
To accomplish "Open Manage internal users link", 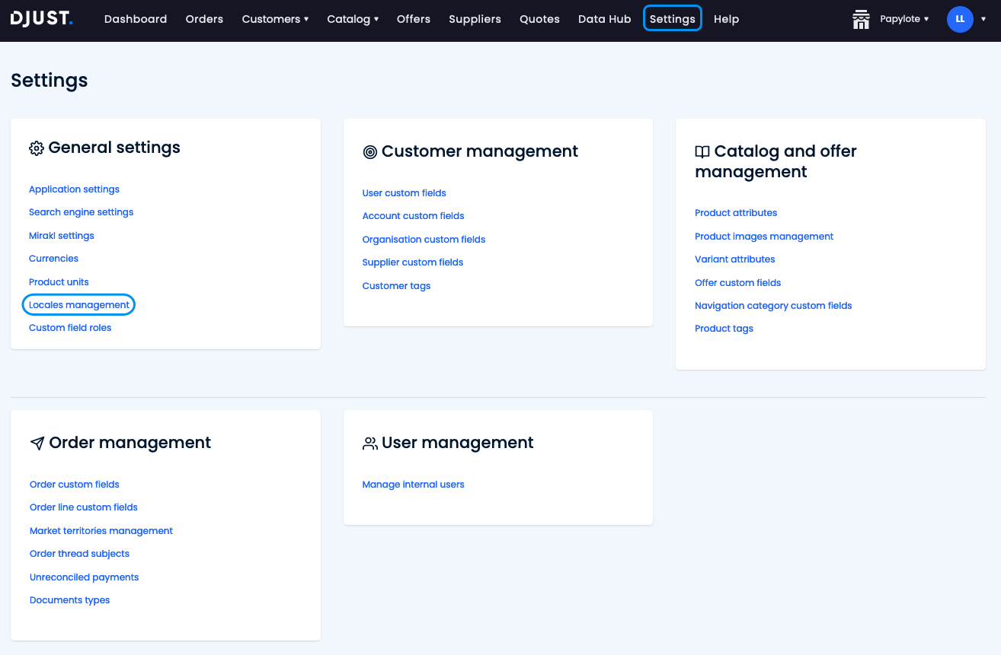I will (x=413, y=485).
